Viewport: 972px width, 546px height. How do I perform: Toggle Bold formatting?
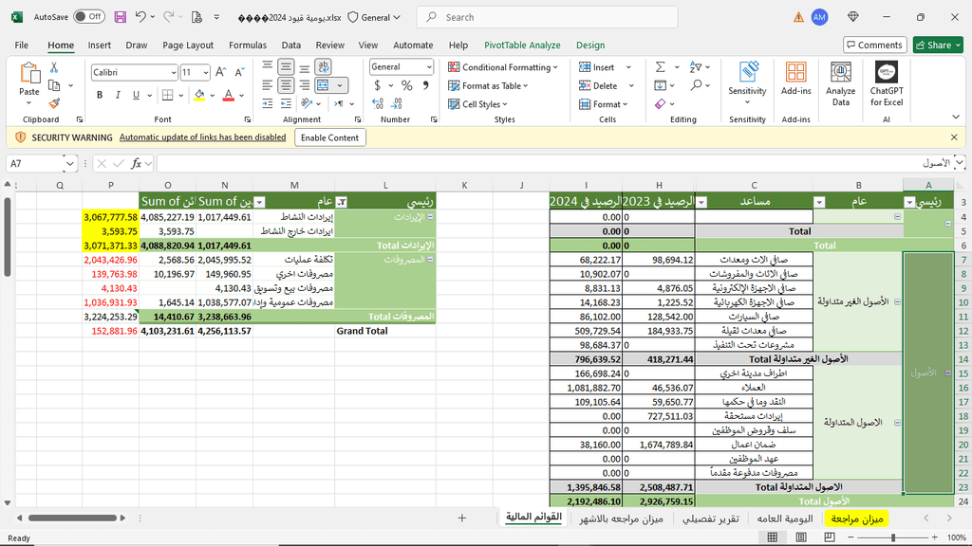click(99, 95)
